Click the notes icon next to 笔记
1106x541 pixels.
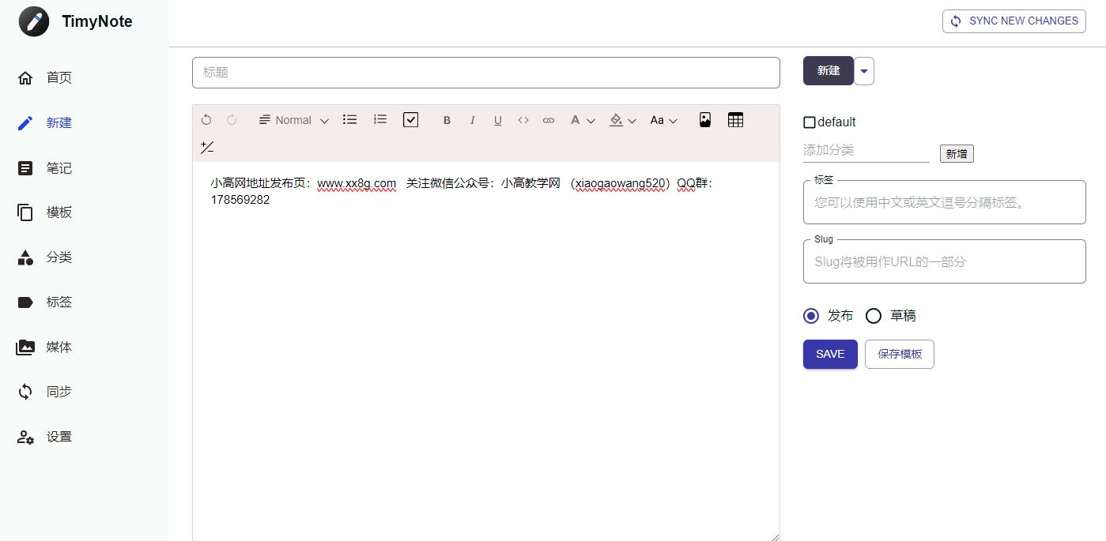point(25,168)
